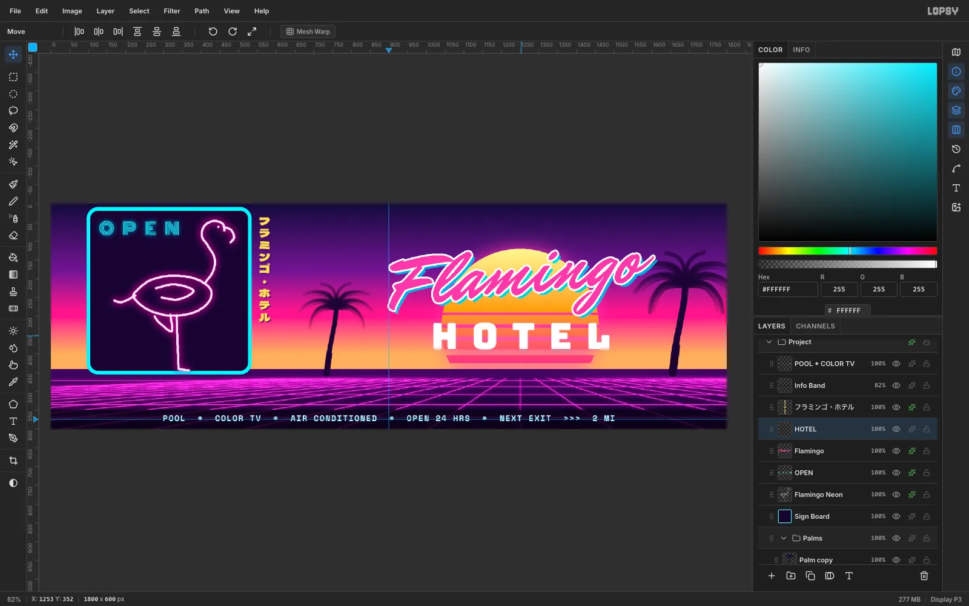This screenshot has width=969, height=606.
Task: Click the expand fullscreen arrows icon
Action: pos(252,32)
